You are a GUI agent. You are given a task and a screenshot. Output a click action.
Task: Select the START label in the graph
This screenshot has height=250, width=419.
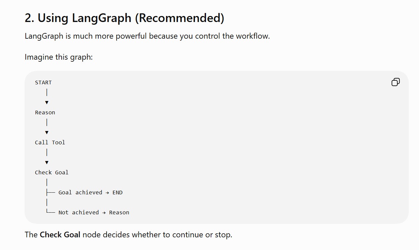[x=43, y=82]
